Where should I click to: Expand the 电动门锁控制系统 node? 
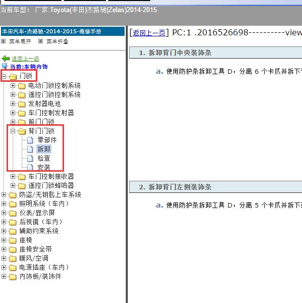(x=13, y=86)
